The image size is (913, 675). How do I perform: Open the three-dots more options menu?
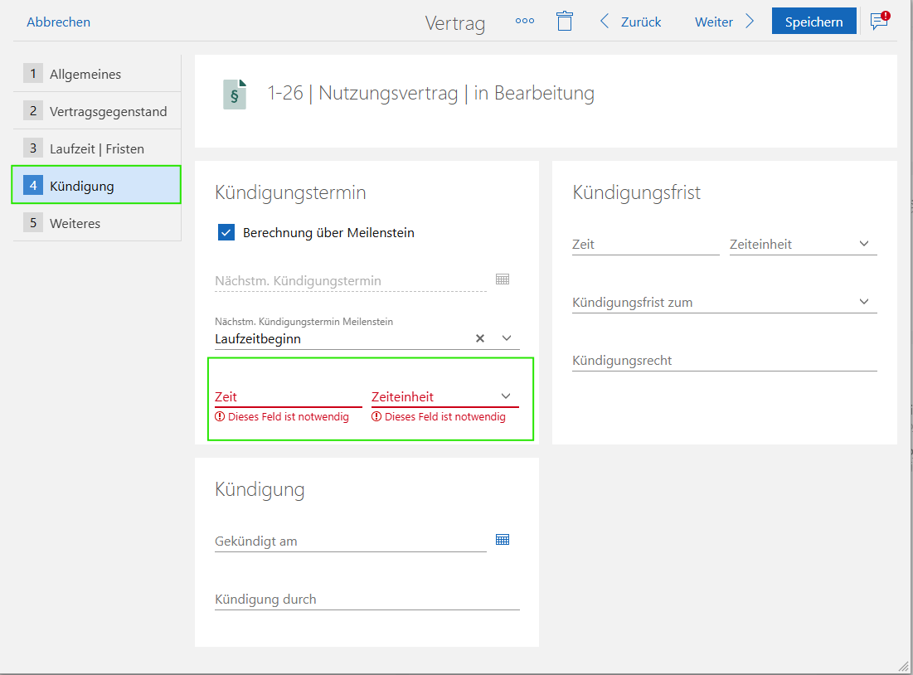(525, 21)
